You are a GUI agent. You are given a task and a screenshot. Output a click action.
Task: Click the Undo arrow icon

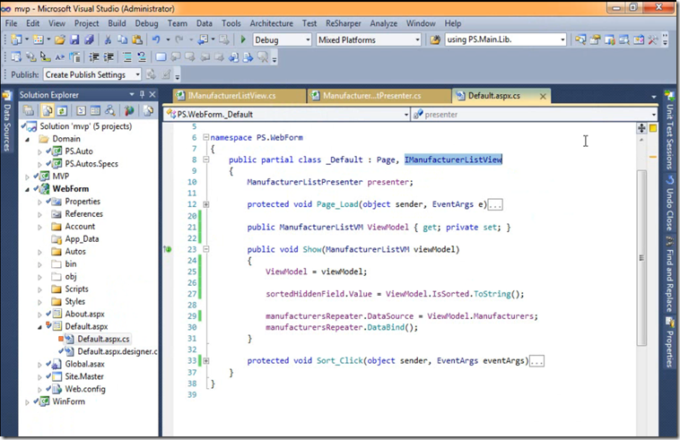coord(156,39)
